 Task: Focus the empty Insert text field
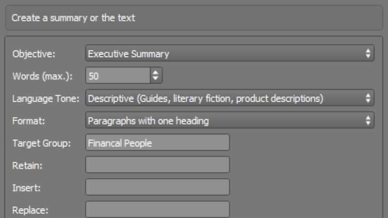(157, 187)
